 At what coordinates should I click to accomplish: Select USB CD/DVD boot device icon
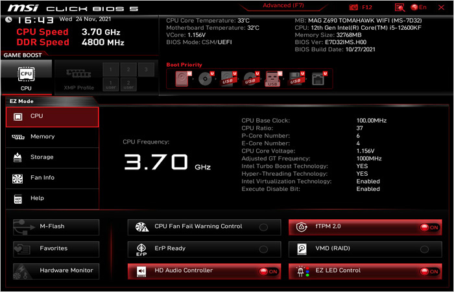coord(251,79)
